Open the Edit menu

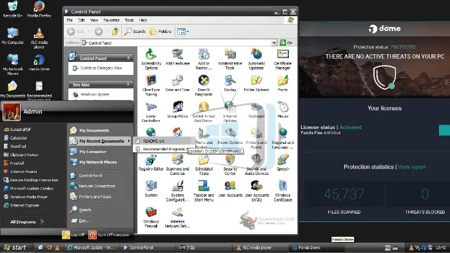point(81,20)
